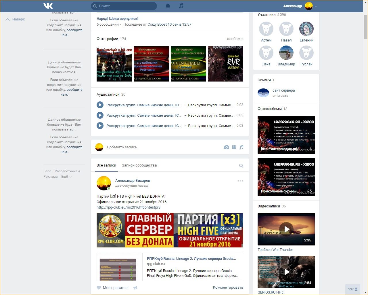Image resolution: width=368 pixels, height=295 pixels.
Task: Search wall posts with magnifier icon
Action: tap(241, 166)
